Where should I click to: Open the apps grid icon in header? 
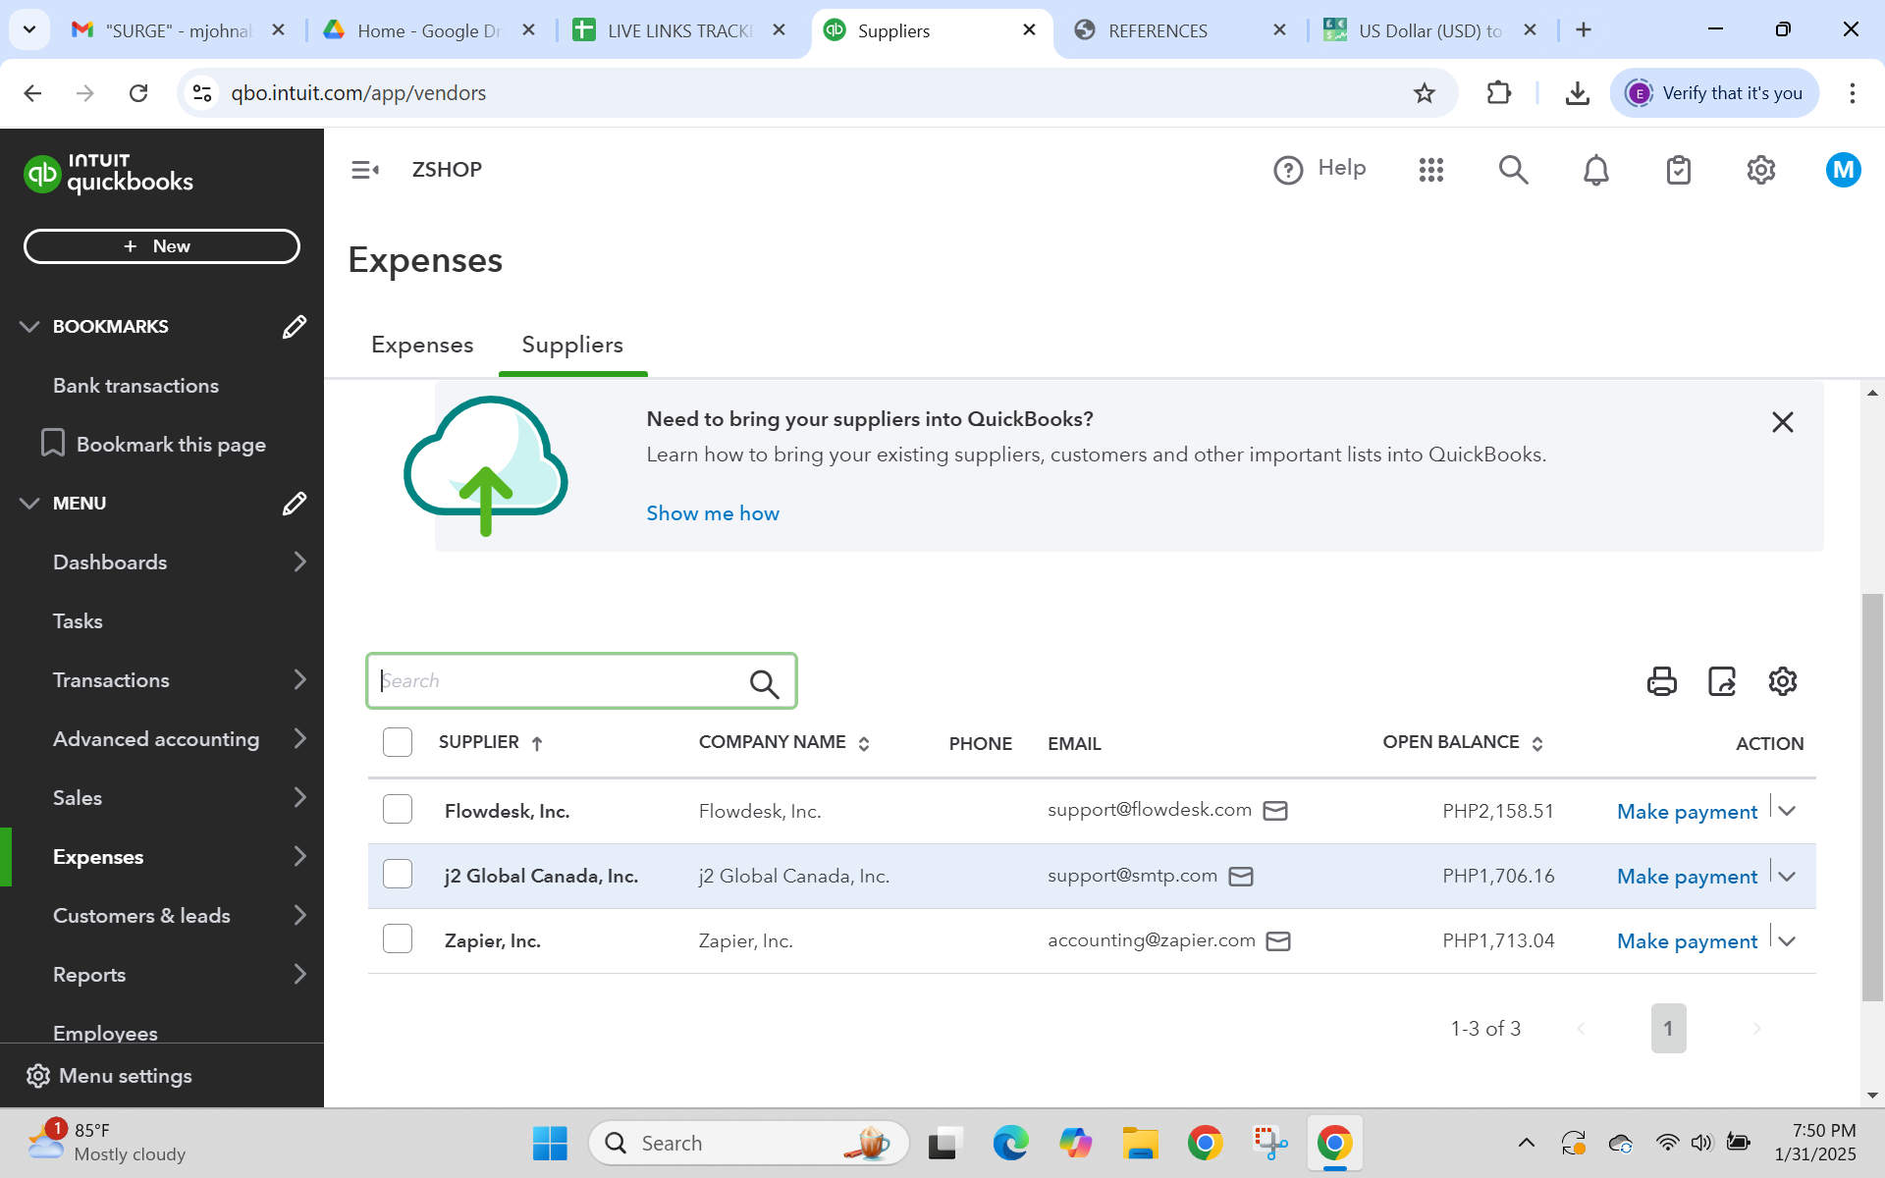click(1430, 170)
